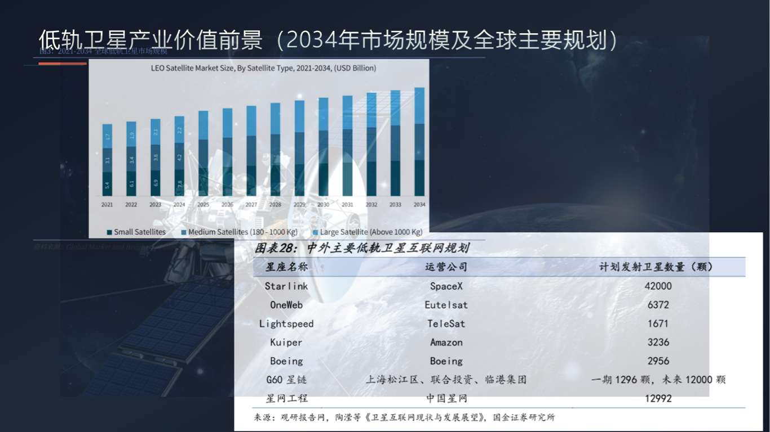Click the source note beginning '来源：观研报告网'
Viewport: 770px width, 432px height.
pyautogui.click(x=404, y=417)
